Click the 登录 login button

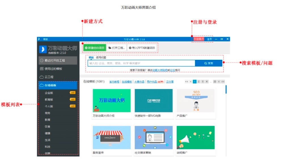pyautogui.click(x=209, y=39)
